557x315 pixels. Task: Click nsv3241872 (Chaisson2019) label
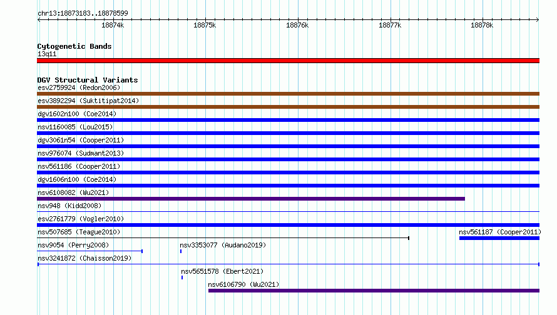point(84,258)
